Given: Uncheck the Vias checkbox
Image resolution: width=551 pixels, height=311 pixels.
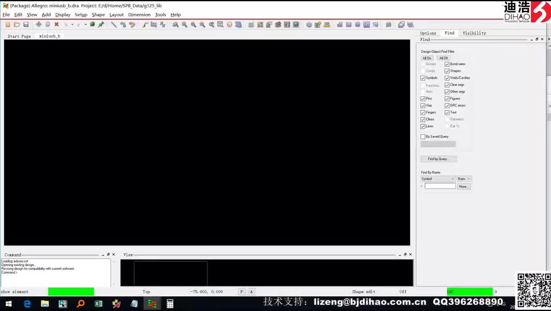Looking at the screenshot, I should point(423,105).
